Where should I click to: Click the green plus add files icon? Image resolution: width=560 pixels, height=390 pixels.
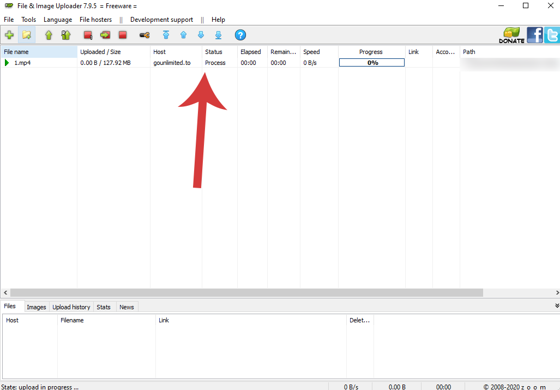point(9,35)
